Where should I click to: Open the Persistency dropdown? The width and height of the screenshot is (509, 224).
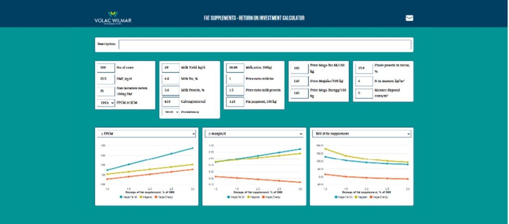click(170, 112)
